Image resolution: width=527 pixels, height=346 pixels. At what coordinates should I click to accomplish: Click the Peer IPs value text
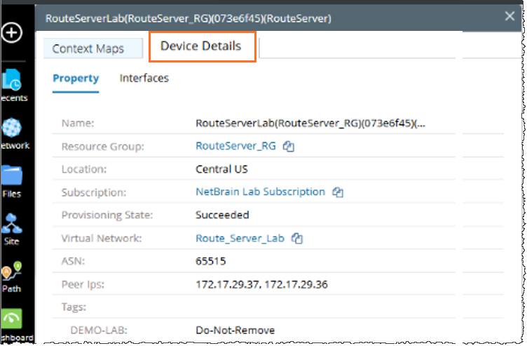pyautogui.click(x=261, y=284)
